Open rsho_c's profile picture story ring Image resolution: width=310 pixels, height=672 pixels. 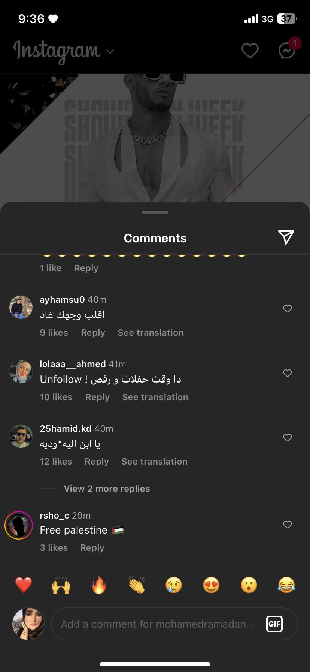pos(19,525)
